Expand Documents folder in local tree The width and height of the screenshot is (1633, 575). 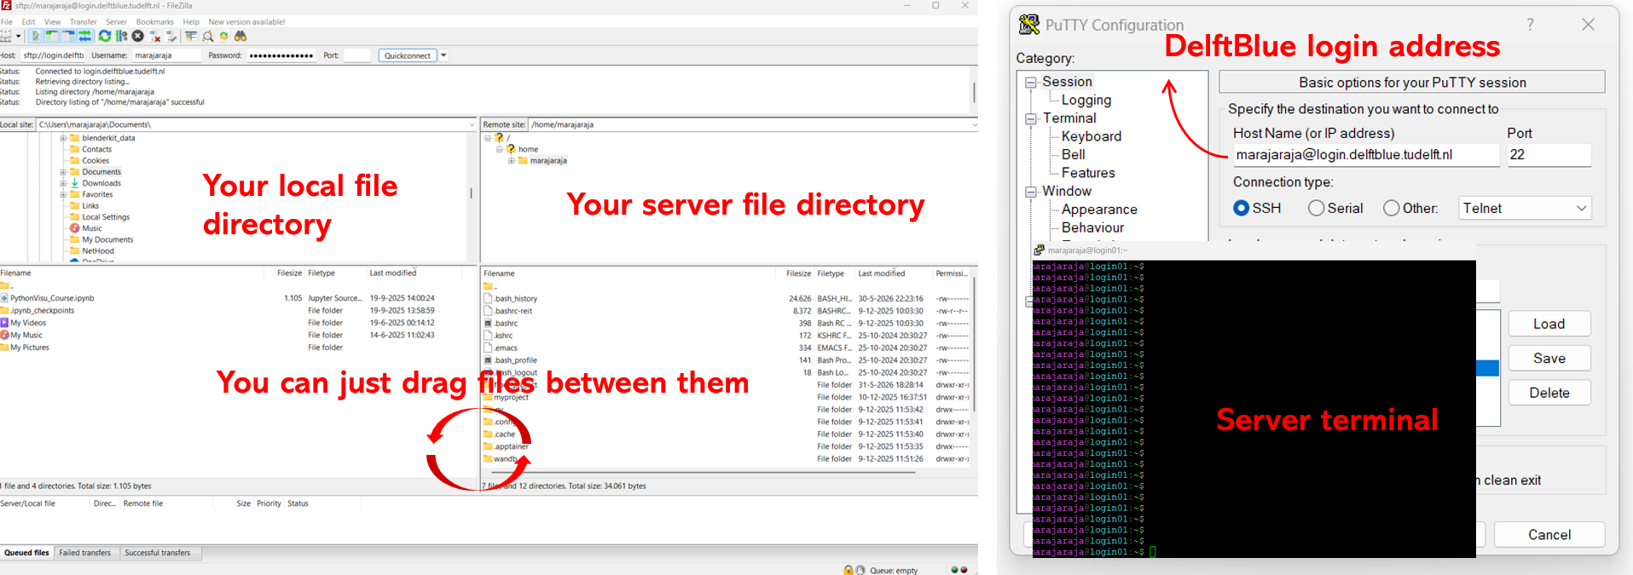[62, 172]
